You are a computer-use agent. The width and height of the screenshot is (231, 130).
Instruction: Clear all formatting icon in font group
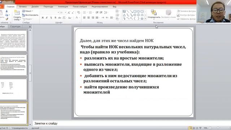tap(79, 13)
